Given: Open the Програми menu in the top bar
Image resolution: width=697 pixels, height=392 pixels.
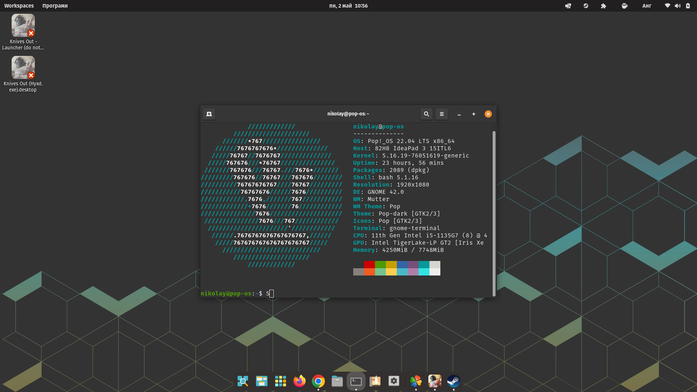Looking at the screenshot, I should (55, 6).
